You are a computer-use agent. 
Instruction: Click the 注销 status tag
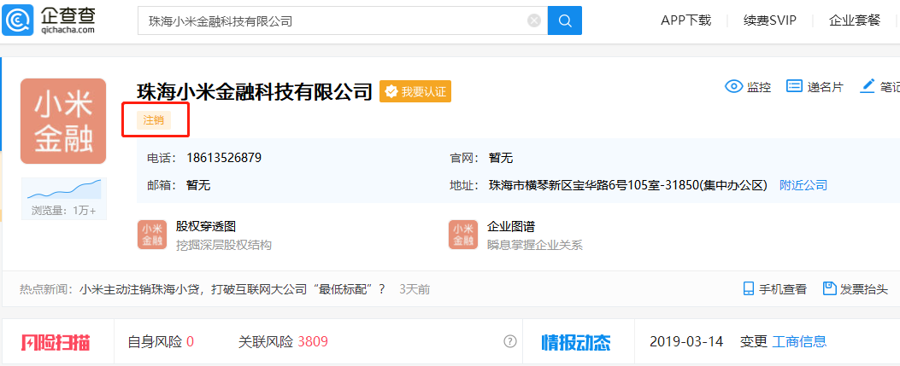(154, 120)
